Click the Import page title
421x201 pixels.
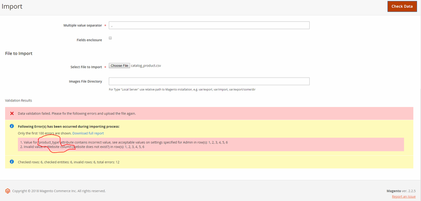12,6
